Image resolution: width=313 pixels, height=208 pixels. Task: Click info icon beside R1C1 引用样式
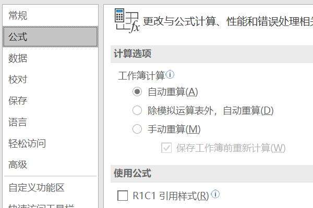click(215, 194)
